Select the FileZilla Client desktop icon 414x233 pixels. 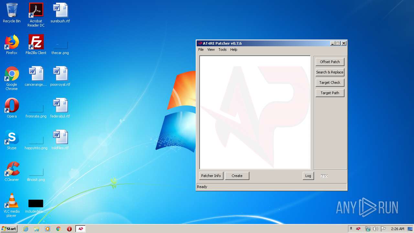(36, 45)
